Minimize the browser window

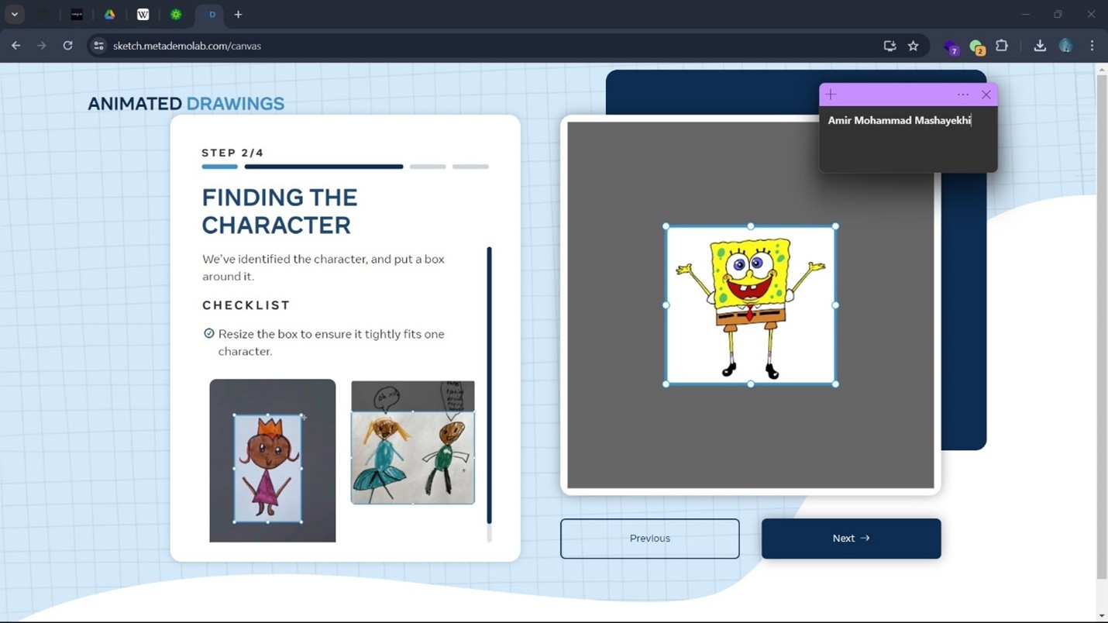point(1026,15)
